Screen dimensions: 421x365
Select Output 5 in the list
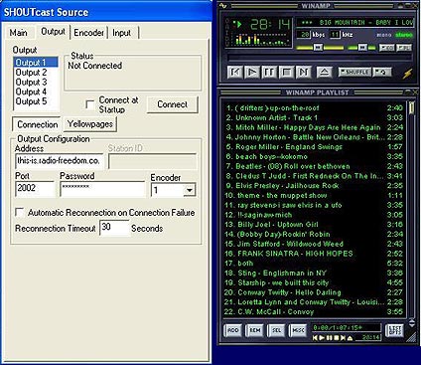(x=36, y=101)
